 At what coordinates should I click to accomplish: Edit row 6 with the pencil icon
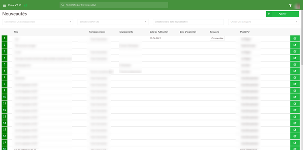click(295, 71)
